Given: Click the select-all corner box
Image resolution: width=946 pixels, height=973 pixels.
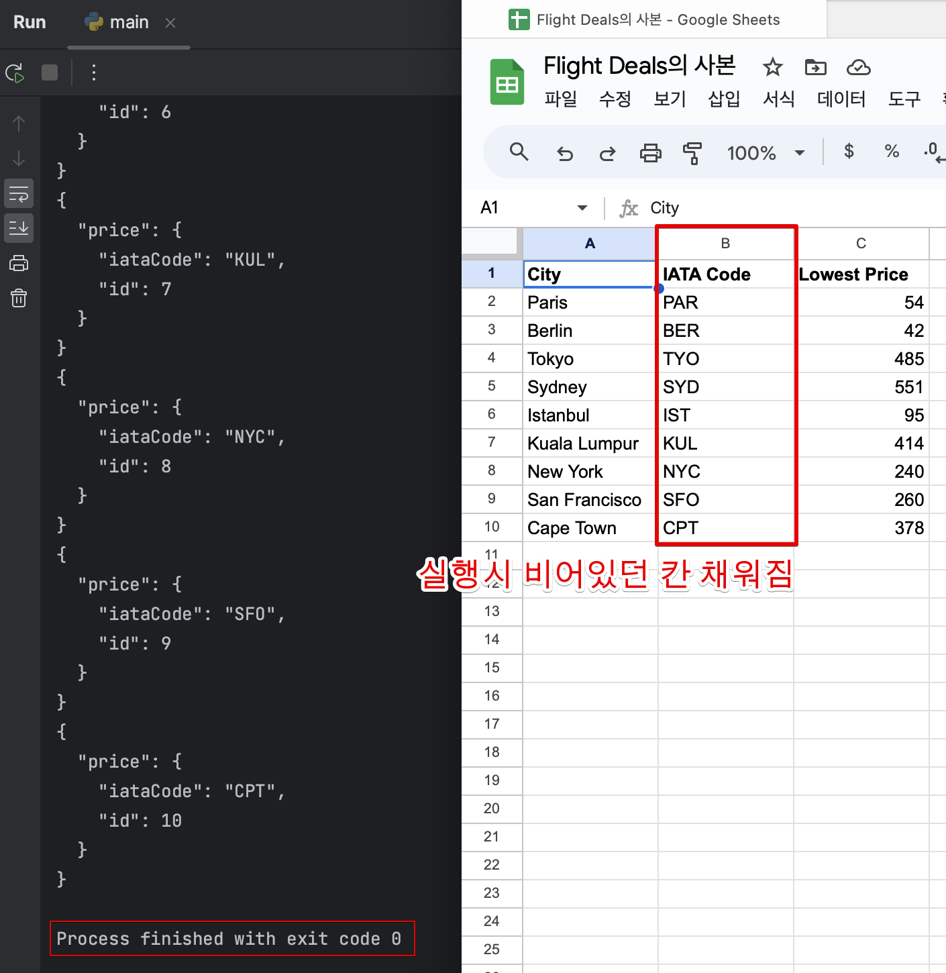Looking at the screenshot, I should point(492,242).
